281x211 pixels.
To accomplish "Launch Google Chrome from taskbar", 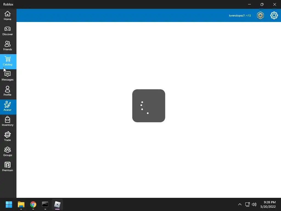I will [x=33, y=204].
